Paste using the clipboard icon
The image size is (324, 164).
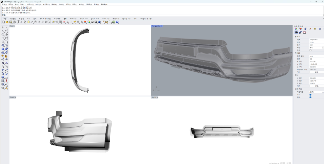click(29, 22)
